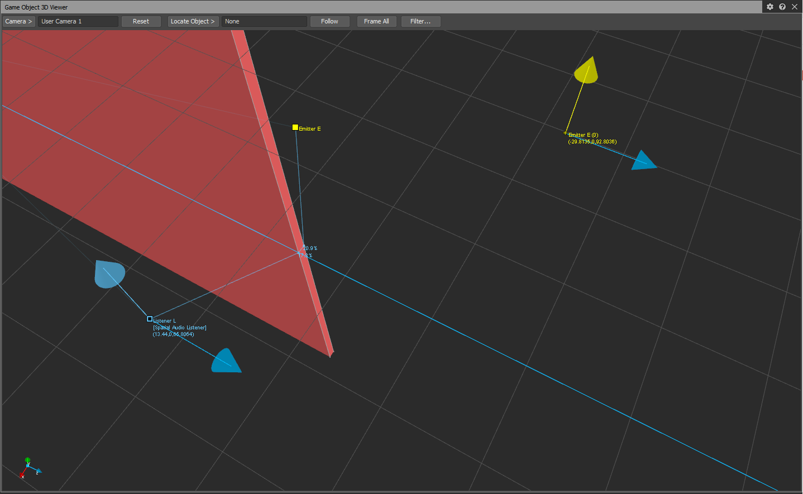This screenshot has width=803, height=494.
Task: Select the Emitter E (0) cross marker
Action: pos(566,133)
